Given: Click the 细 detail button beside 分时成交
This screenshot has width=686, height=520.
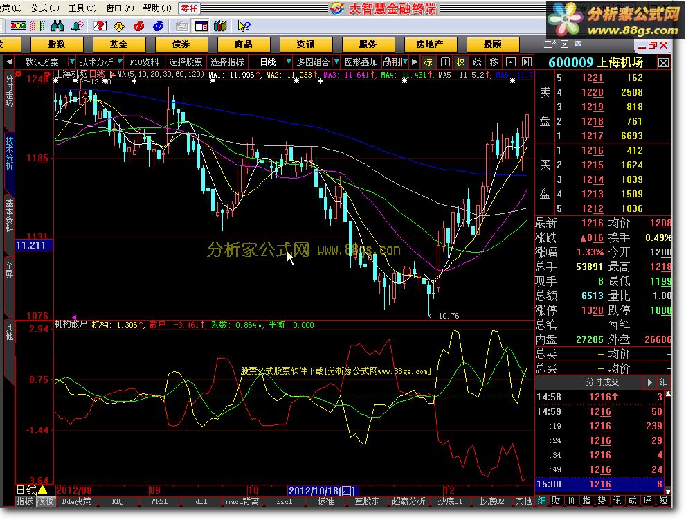Looking at the screenshot, I should pyautogui.click(x=663, y=382).
